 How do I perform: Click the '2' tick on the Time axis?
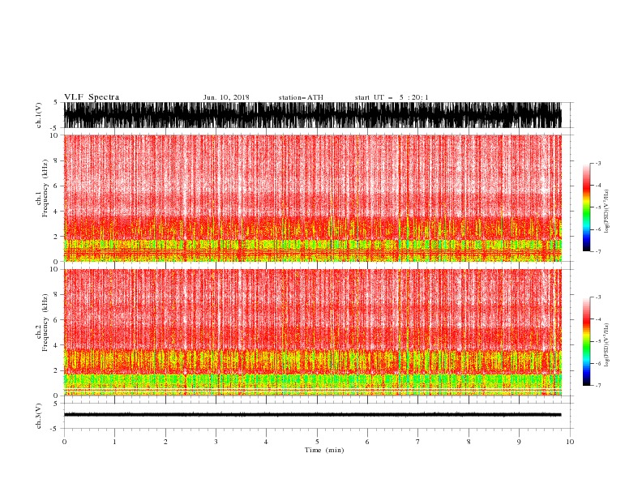pos(165,442)
